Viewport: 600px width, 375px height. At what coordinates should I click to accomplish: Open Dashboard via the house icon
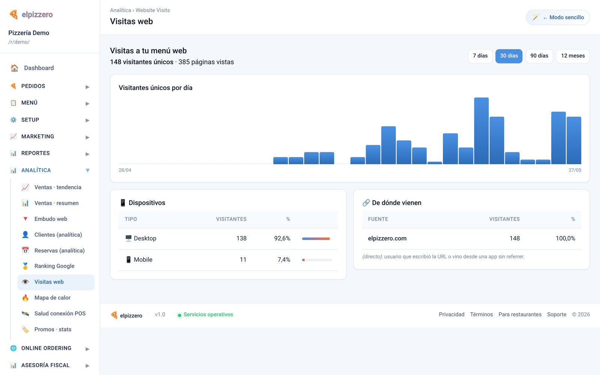pyautogui.click(x=14, y=68)
